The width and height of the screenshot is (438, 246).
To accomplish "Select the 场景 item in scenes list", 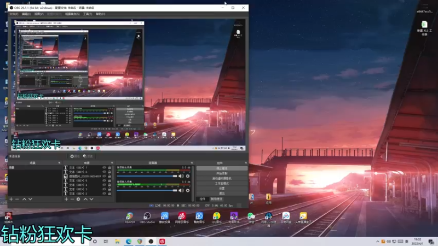I will click(x=34, y=168).
